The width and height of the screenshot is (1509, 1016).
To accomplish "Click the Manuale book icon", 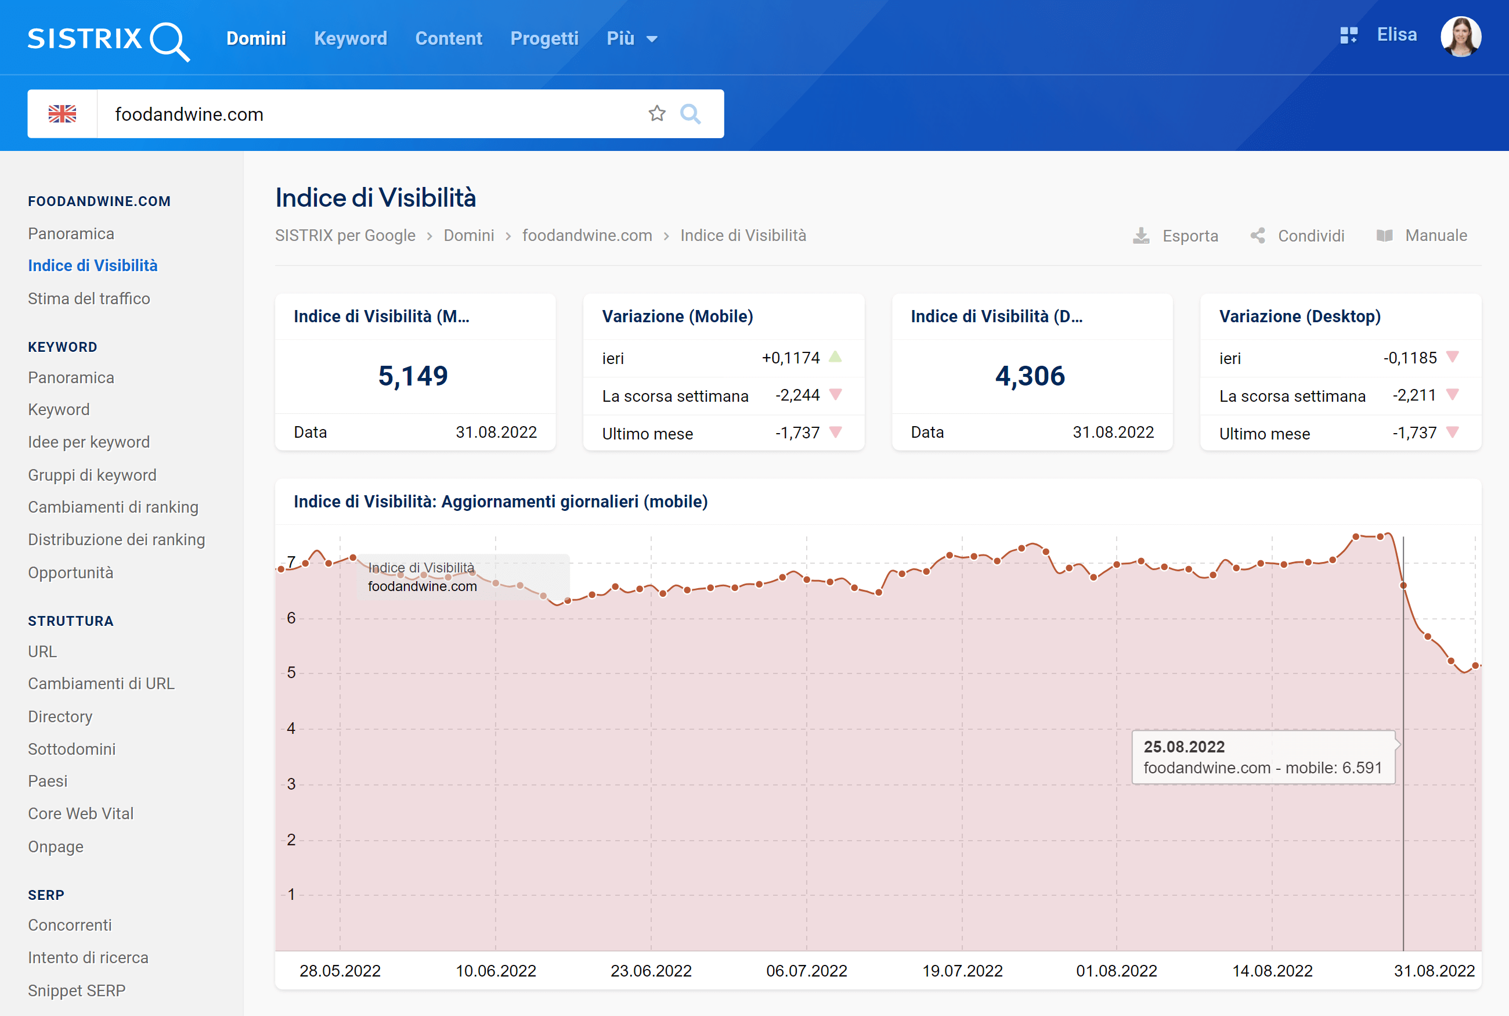I will [x=1385, y=236].
